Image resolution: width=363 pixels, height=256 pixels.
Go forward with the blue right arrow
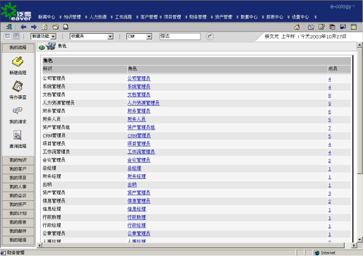tap(34, 27)
